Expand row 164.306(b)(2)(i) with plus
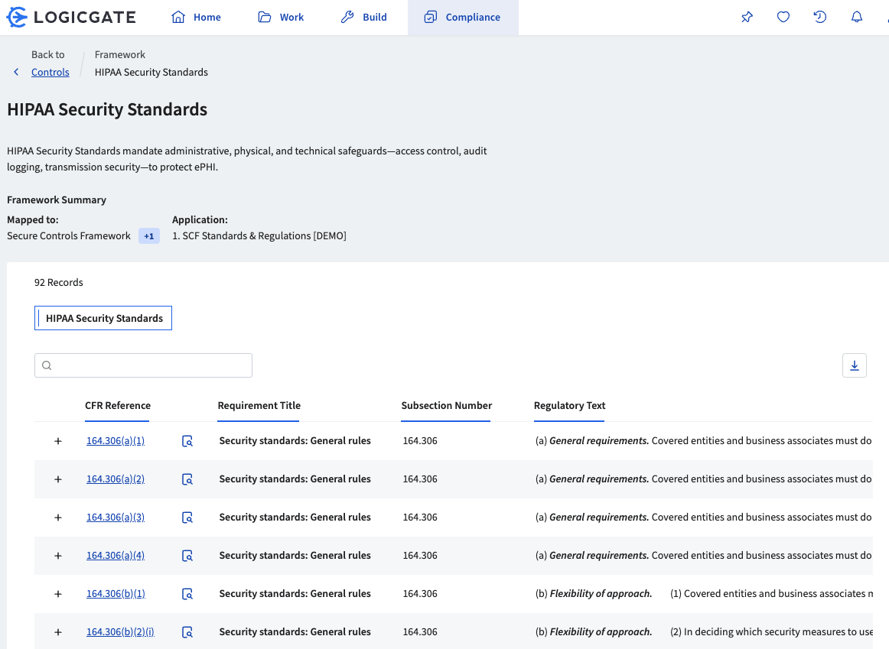 pos(58,632)
